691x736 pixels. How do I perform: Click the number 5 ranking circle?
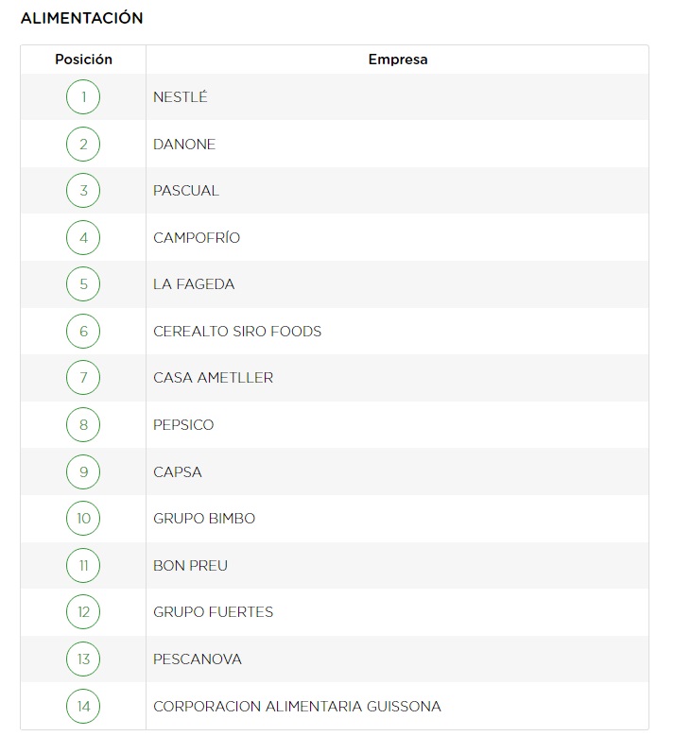click(83, 284)
